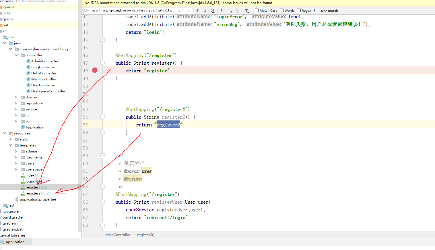
Task: Fold the register method at line 47
Action: point(102,63)
